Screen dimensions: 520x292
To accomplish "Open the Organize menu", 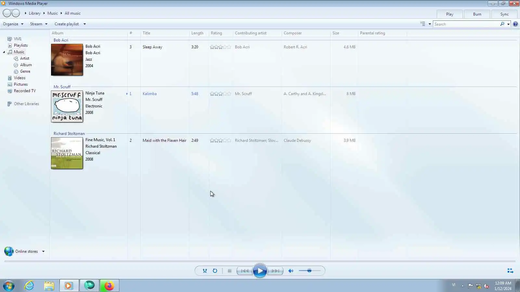I will (x=13, y=24).
